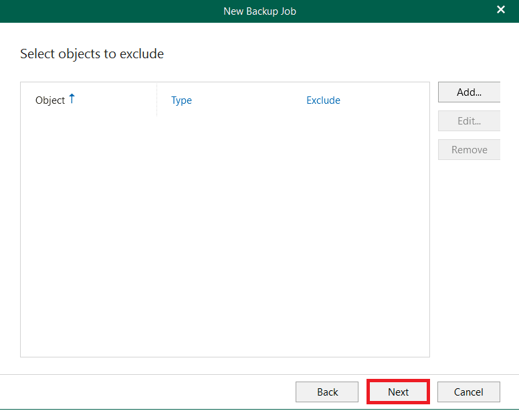The width and height of the screenshot is (519, 411).
Task: Click the Edit... button
Action: click(x=469, y=121)
